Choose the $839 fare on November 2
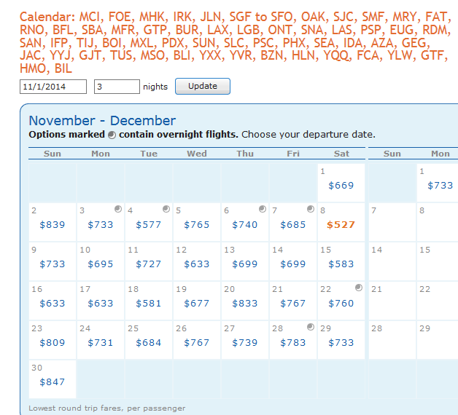458x415 pixels. 53,225
